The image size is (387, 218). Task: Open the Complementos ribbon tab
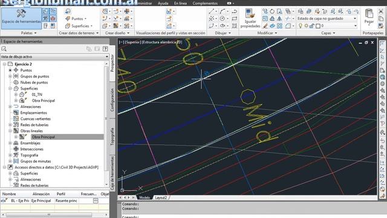(x=205, y=3)
